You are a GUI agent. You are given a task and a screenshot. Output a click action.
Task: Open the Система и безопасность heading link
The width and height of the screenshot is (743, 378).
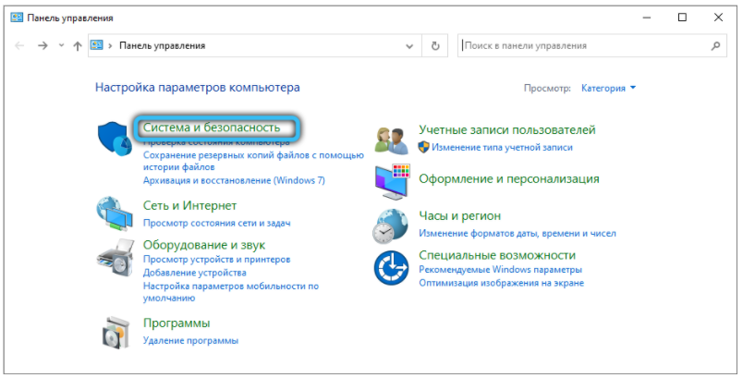[x=218, y=128]
